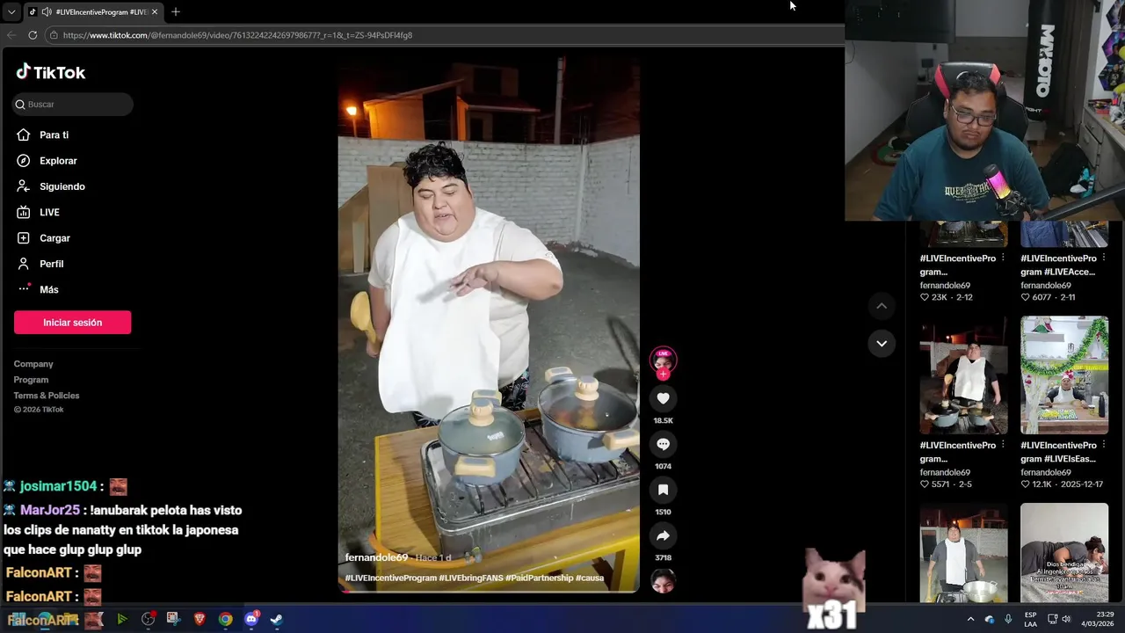Show hidden system tray icons

pyautogui.click(x=970, y=619)
